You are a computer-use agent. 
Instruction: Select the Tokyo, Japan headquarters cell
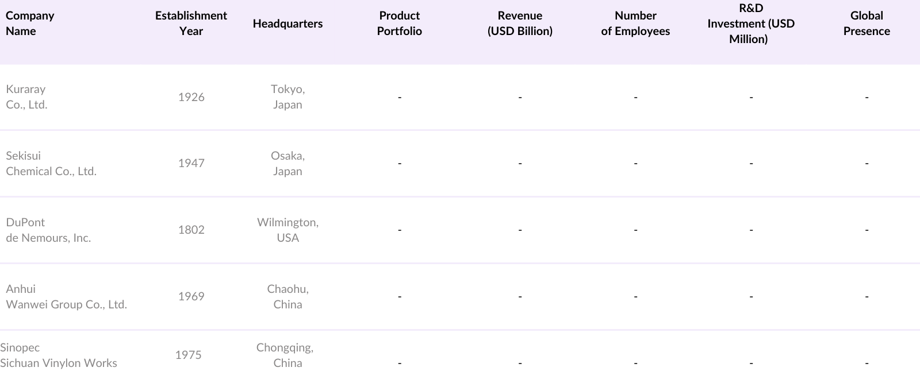click(287, 97)
